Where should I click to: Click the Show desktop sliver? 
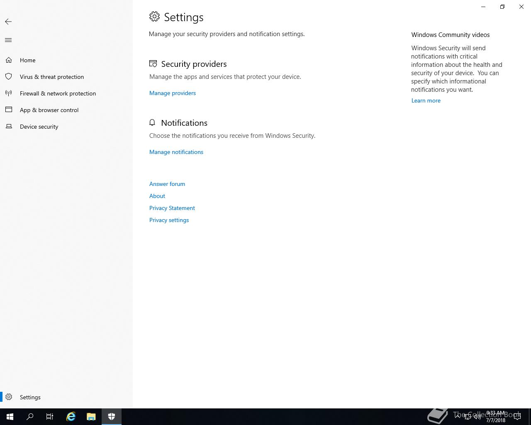530,417
